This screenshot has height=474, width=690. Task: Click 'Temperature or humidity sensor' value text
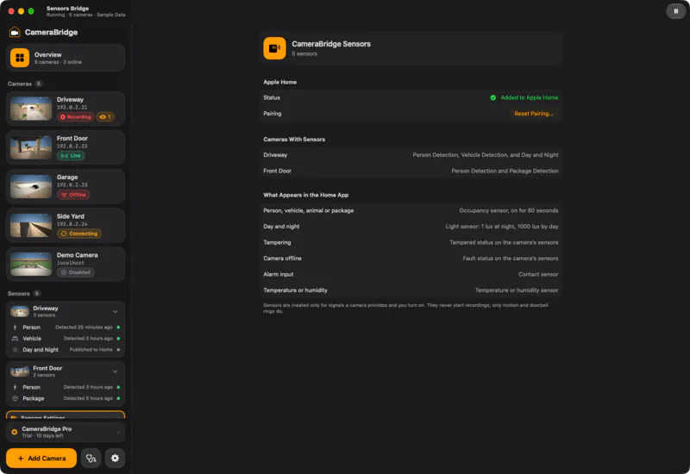point(517,290)
